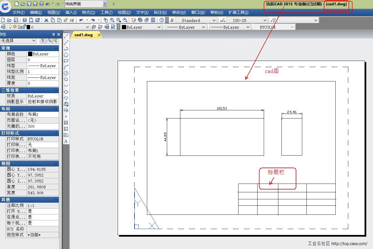Click the Cut scissors icon

[x=46, y=20]
